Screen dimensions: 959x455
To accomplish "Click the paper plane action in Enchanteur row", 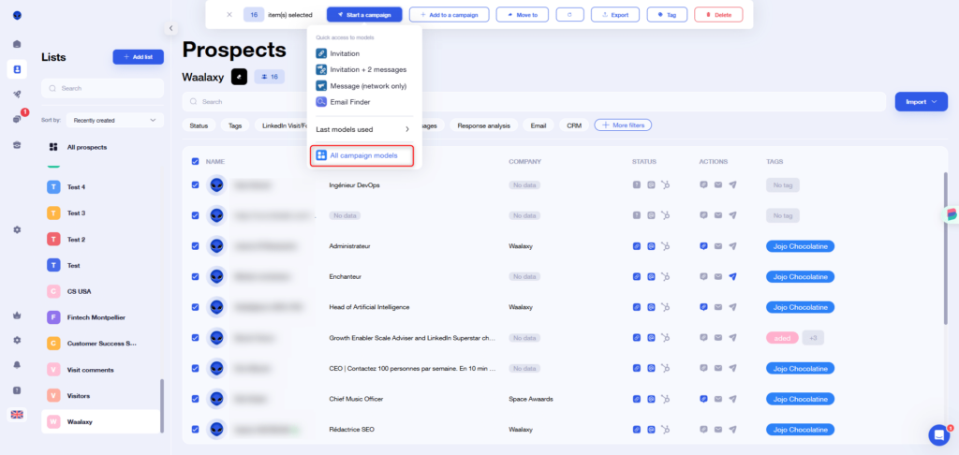I will [732, 276].
